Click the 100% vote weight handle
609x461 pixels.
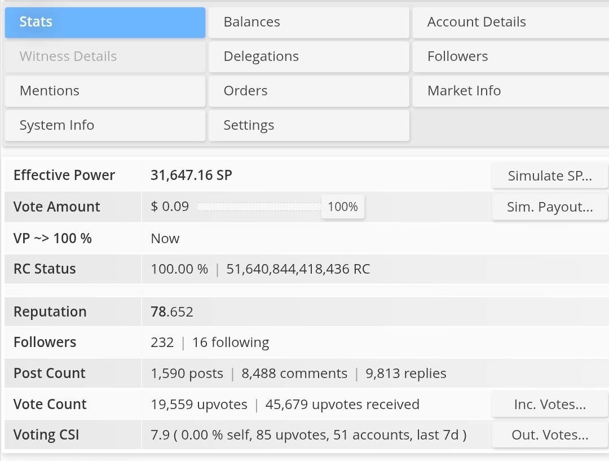tap(342, 207)
